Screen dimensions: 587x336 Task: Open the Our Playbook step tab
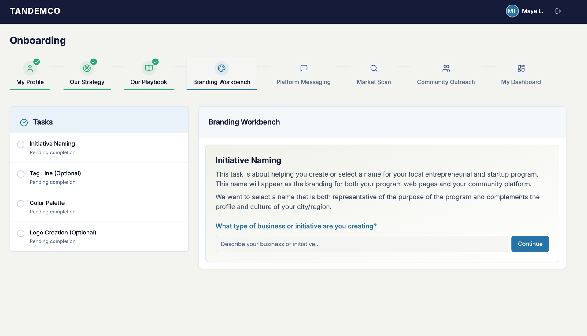[149, 73]
